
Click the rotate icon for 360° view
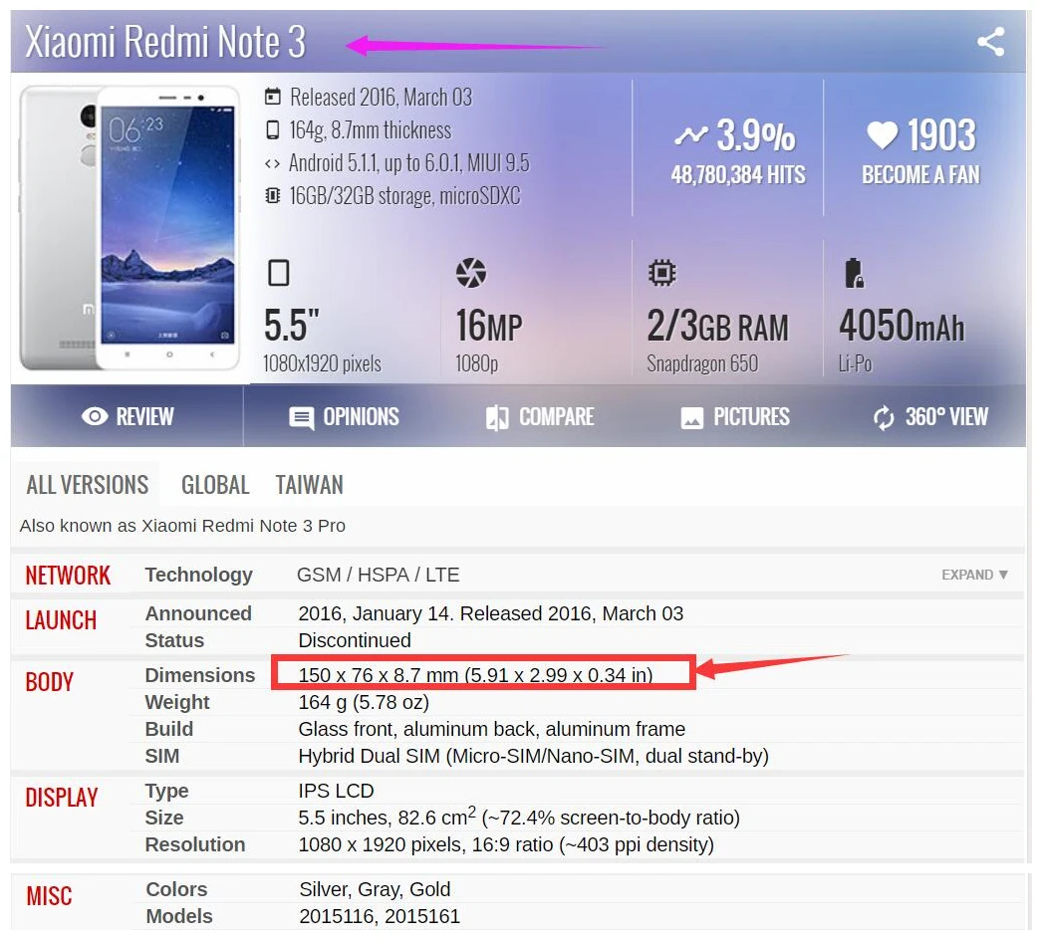point(884,418)
